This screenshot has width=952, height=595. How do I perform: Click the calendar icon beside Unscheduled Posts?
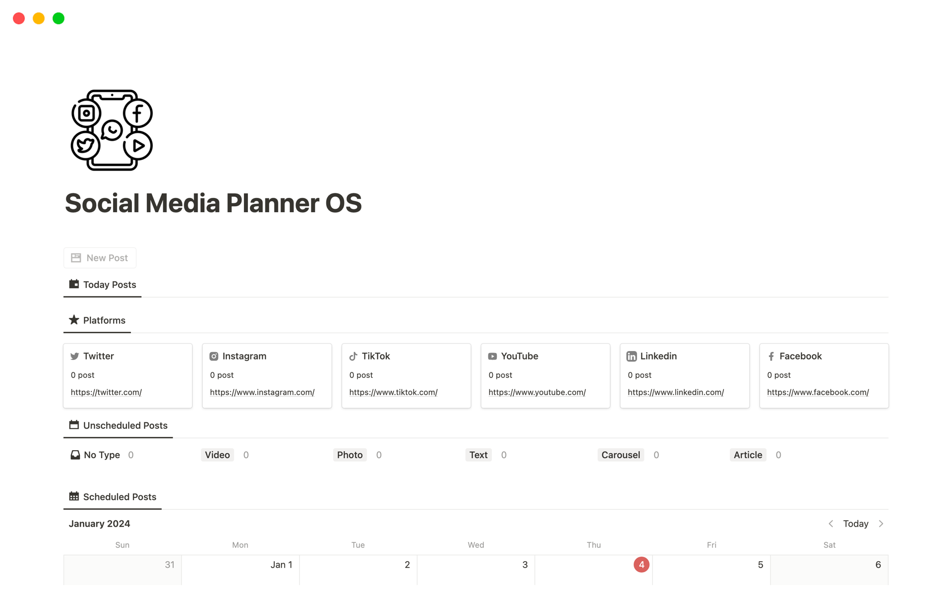[x=73, y=425]
